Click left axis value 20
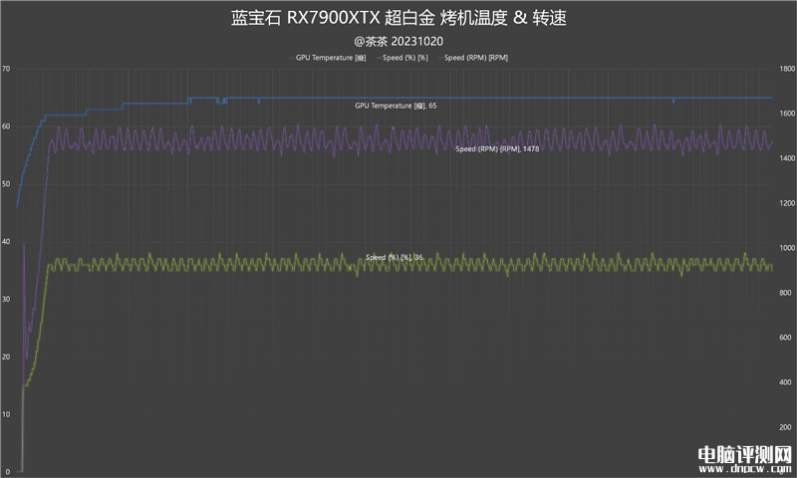797x478 pixels. tap(6, 357)
